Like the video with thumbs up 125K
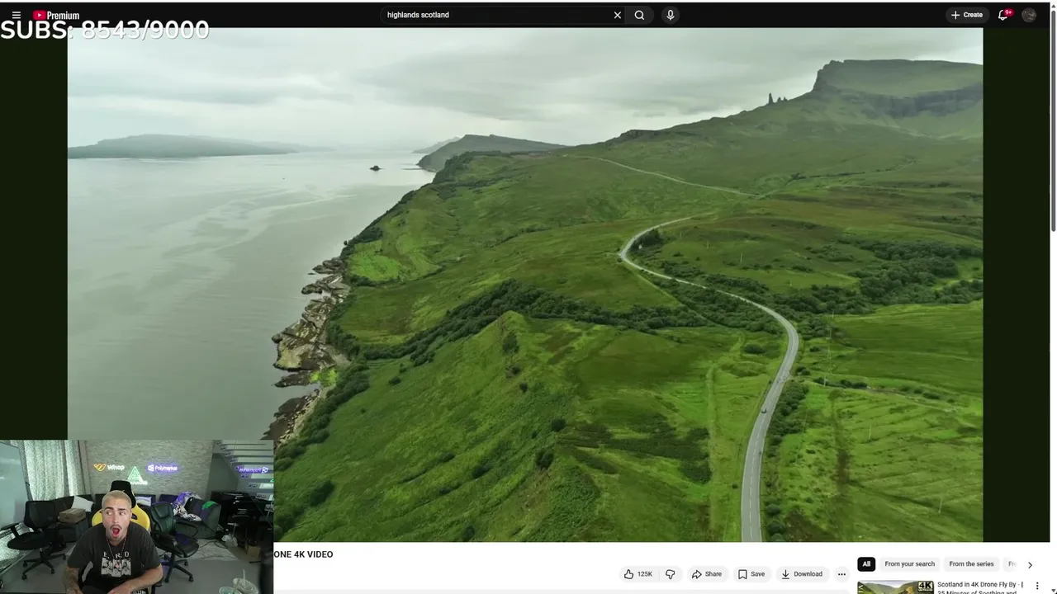 [638, 574]
